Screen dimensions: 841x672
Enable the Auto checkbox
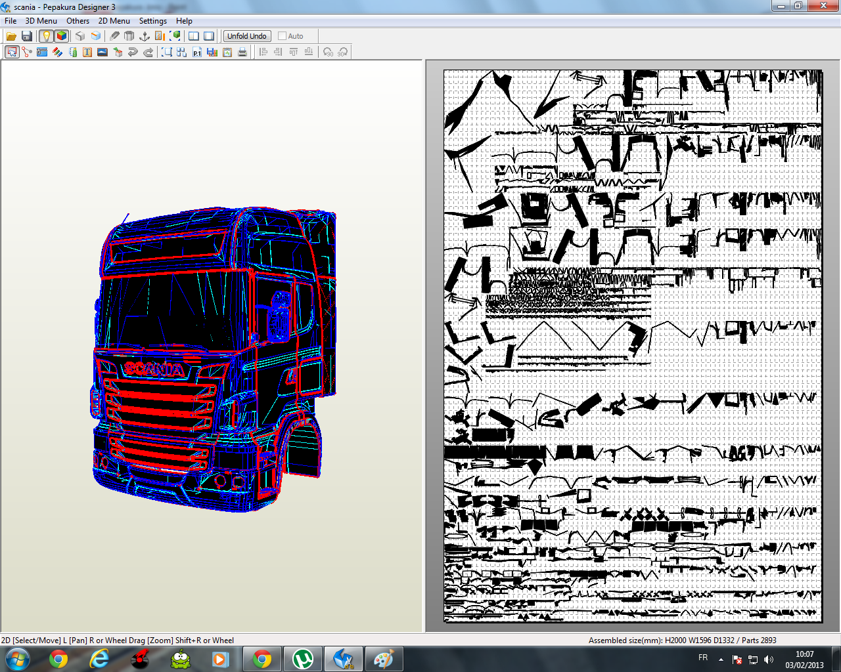point(283,36)
